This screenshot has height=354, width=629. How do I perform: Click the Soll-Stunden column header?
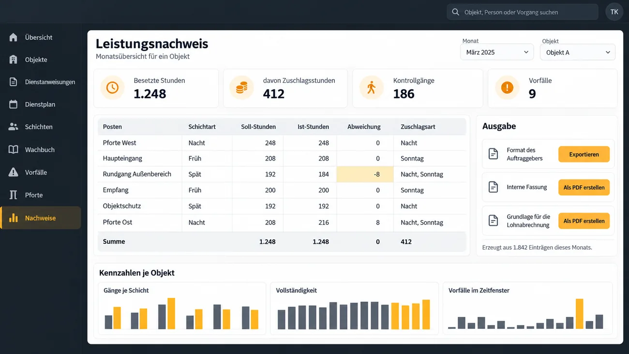258,127
